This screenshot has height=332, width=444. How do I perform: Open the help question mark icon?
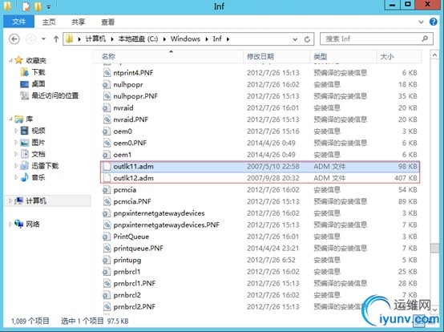(x=434, y=22)
